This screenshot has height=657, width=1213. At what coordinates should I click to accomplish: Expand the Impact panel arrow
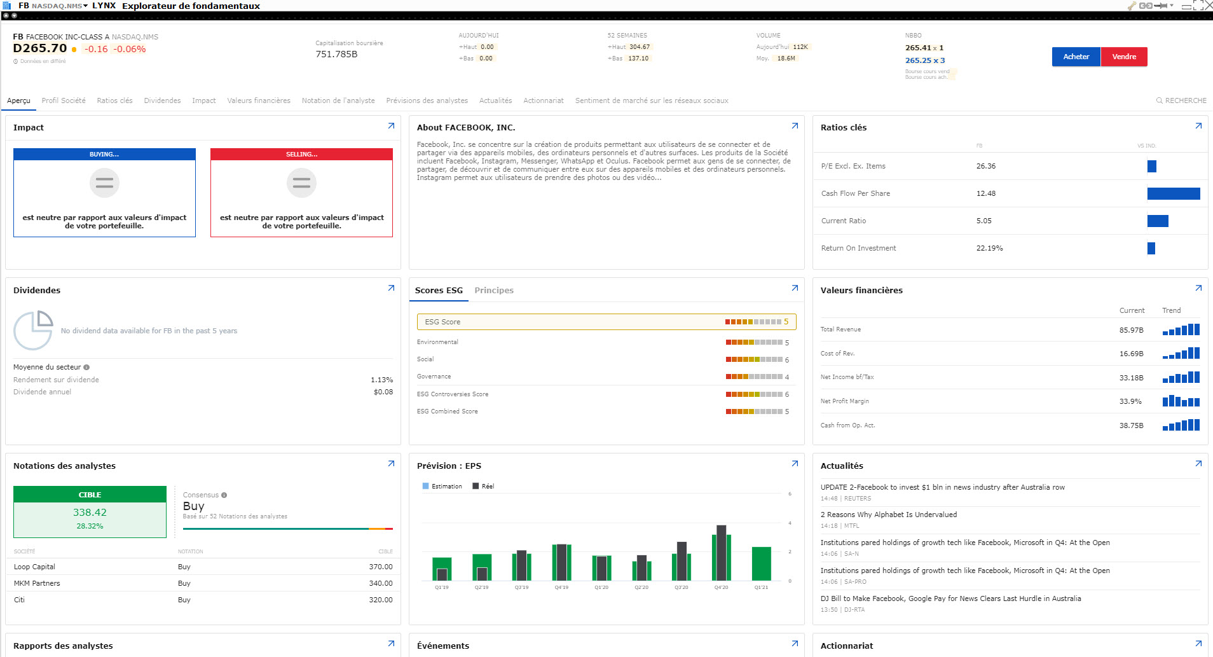point(391,126)
